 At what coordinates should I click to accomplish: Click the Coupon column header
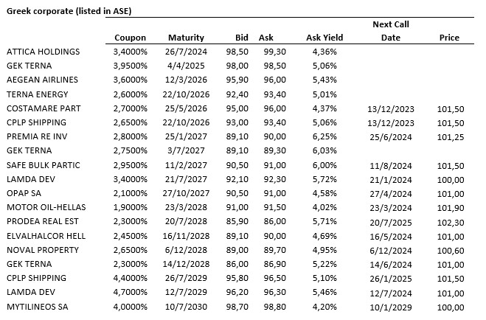pyautogui.click(x=131, y=38)
